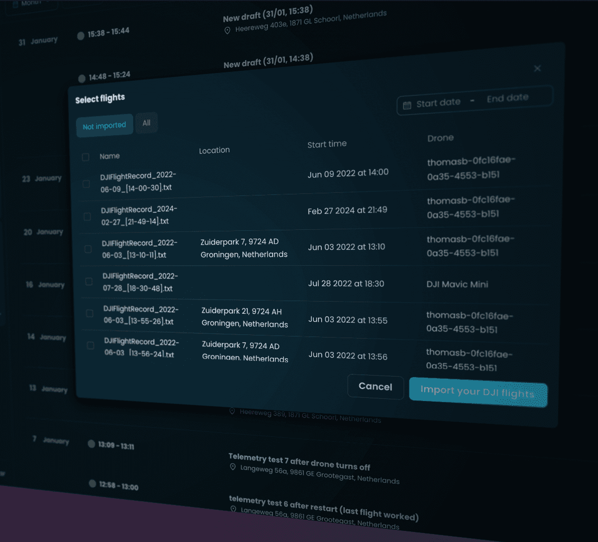This screenshot has height=542, width=598.
Task: Check flight DJIFlightRecord_2022-06-03_[13-55-26].txt
Action: point(90,314)
